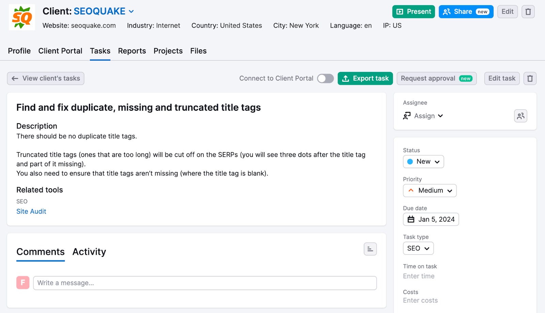This screenshot has width=545, height=313.
Task: Click the IP: US text
Action: coord(392,26)
